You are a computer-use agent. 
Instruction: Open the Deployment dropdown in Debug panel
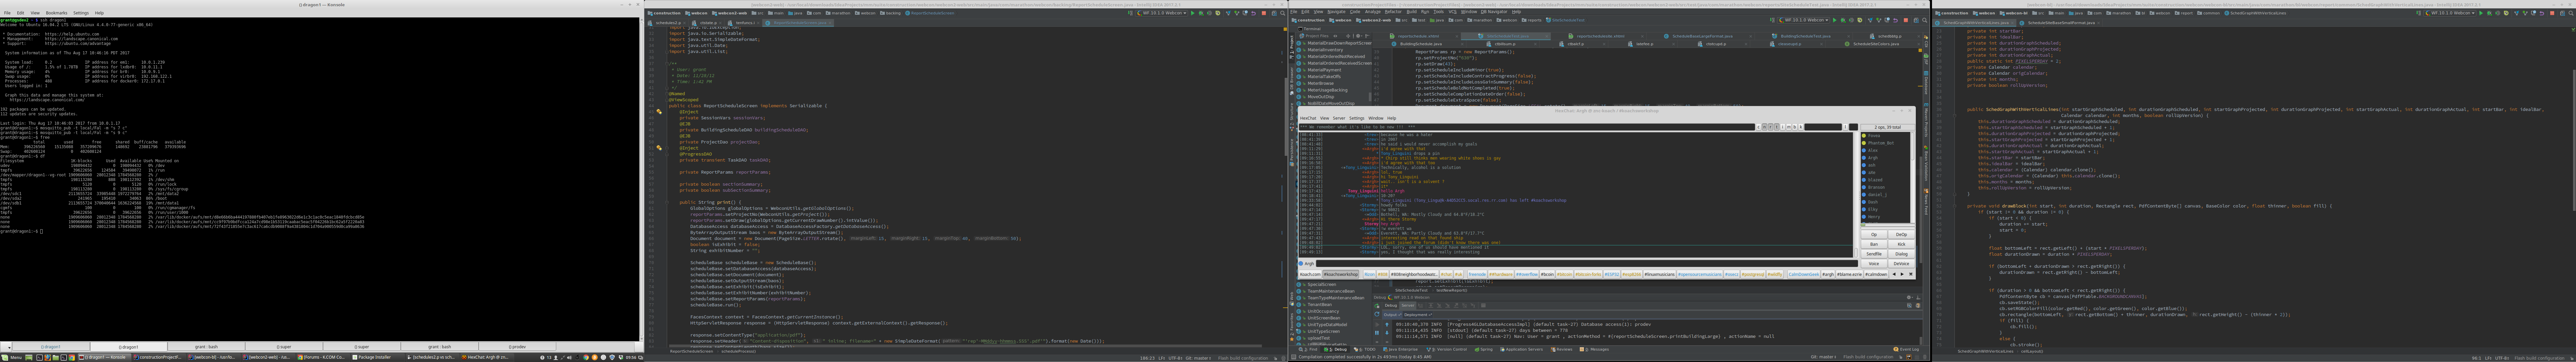(1418, 315)
